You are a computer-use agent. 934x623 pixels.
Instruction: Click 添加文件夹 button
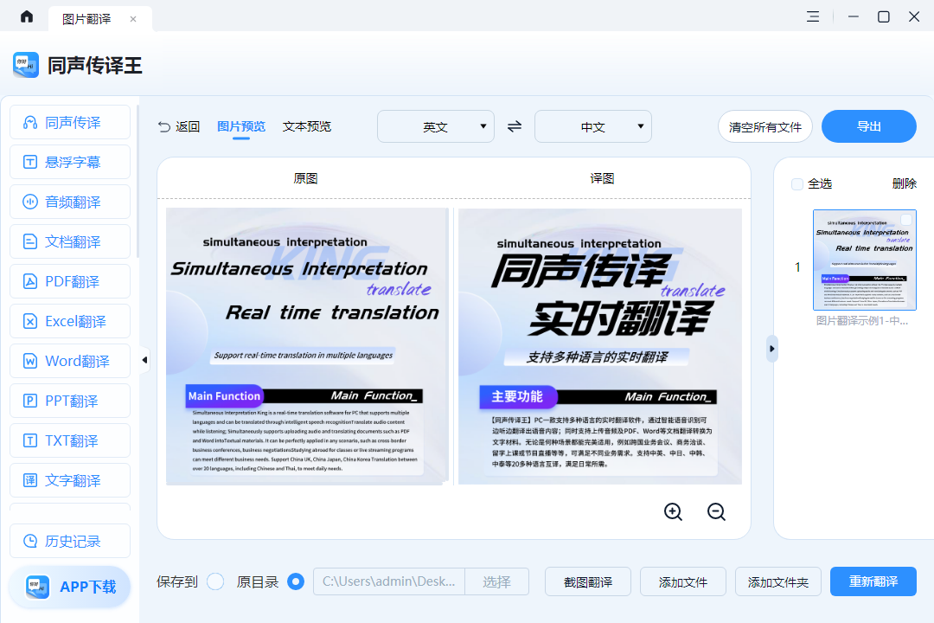pos(778,581)
